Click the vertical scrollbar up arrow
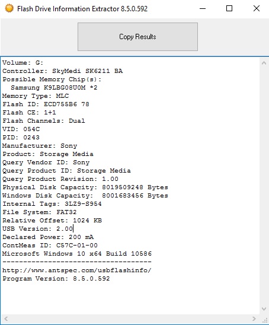The width and height of the screenshot is (269, 325). (x=264, y=63)
